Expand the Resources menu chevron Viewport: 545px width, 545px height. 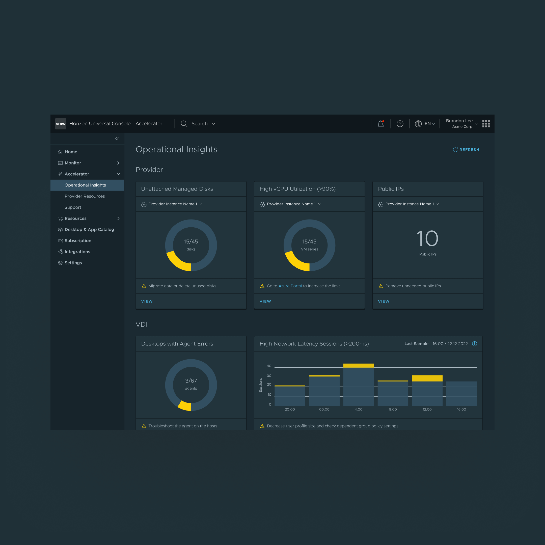click(x=118, y=218)
